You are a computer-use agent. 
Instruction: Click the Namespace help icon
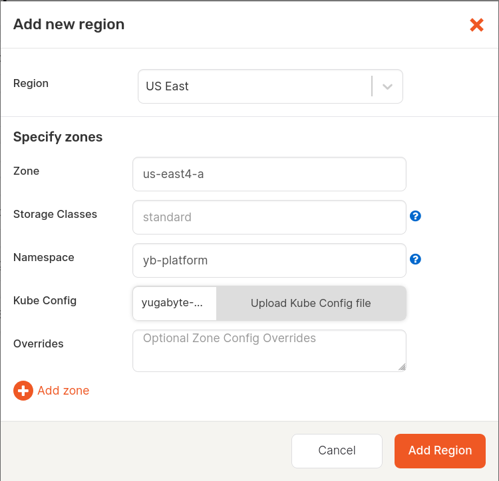coord(415,259)
